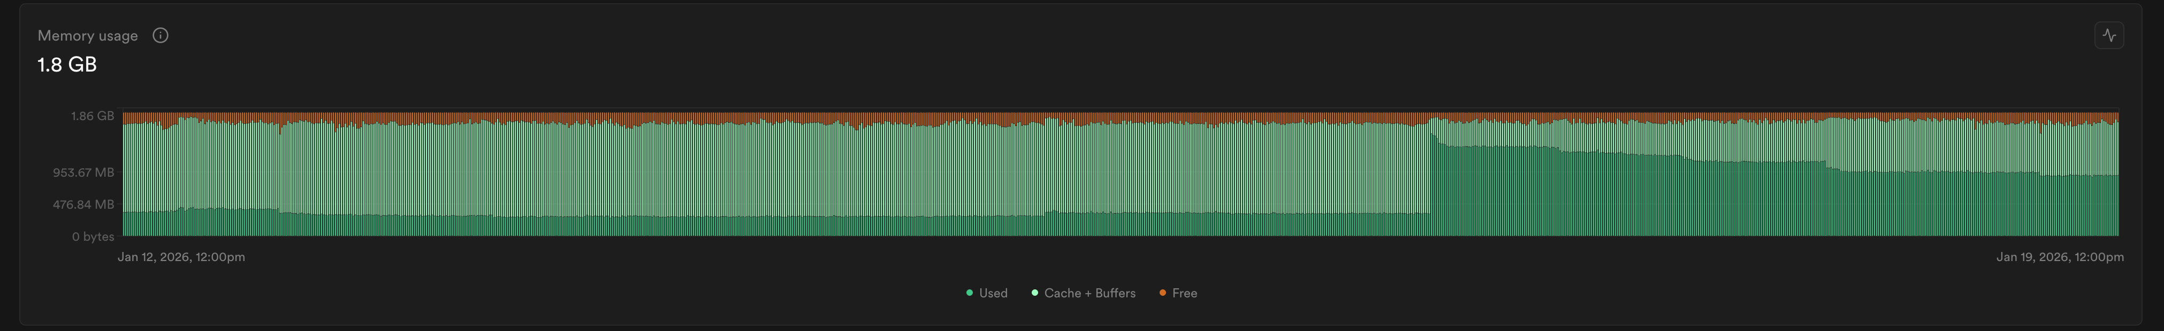This screenshot has width=2164, height=331.
Task: Toggle the Cache + Buffers legend label
Action: [1089, 293]
